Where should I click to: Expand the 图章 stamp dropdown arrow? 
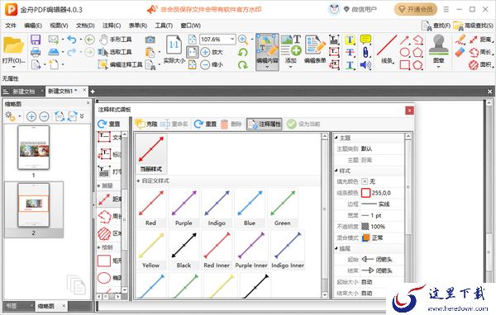pos(438,67)
